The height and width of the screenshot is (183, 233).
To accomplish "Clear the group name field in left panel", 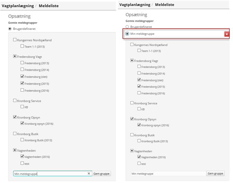I will 89,173.
